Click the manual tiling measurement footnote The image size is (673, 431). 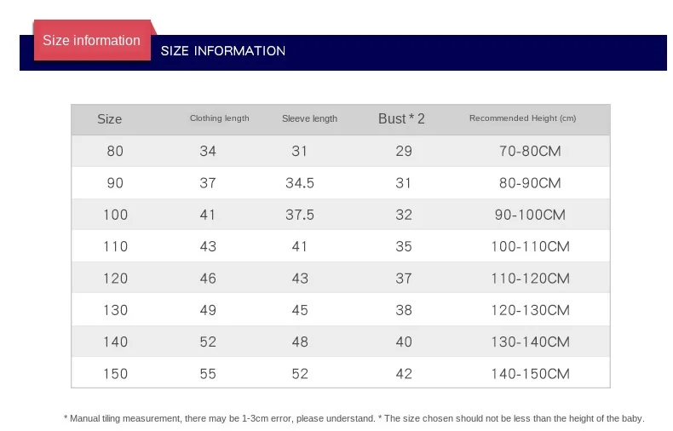(354, 418)
